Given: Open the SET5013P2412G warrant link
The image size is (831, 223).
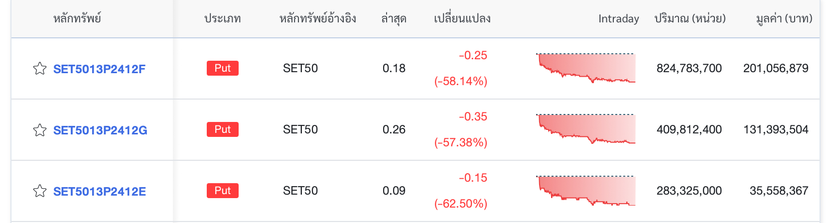Looking at the screenshot, I should [x=100, y=130].
